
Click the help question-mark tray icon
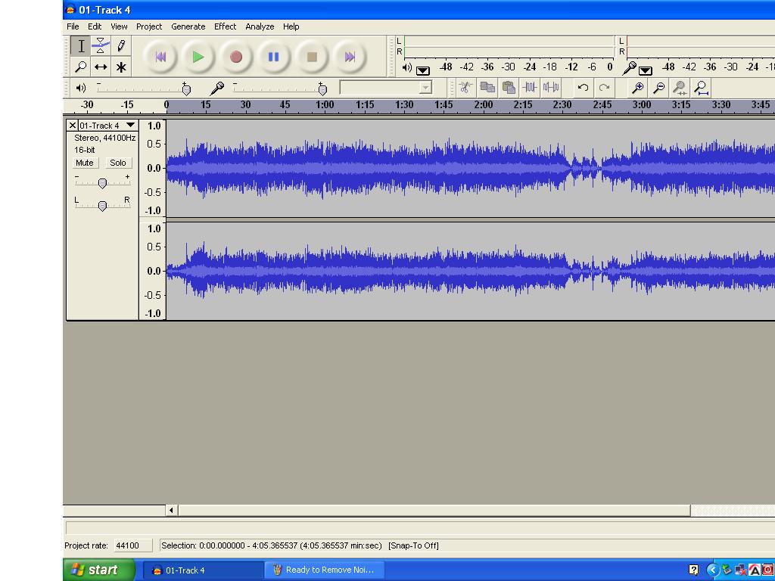coord(693,570)
